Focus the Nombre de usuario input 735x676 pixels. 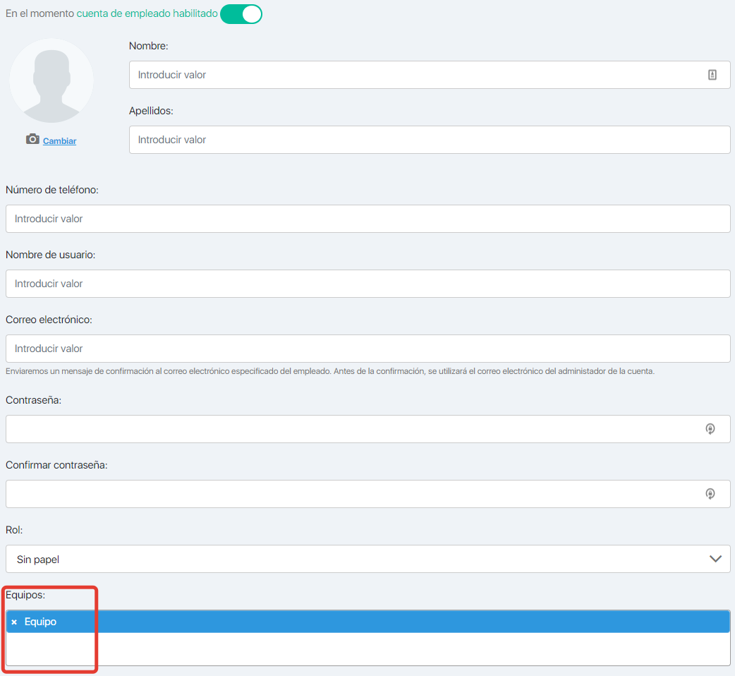click(x=367, y=284)
